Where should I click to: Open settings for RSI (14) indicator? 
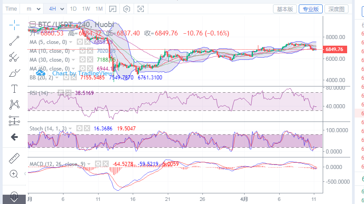tap(61, 93)
